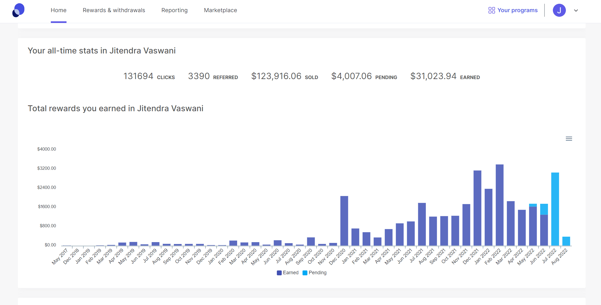This screenshot has width=601, height=305.
Task: Click the Dec 2021 earned bar
Action: [477, 208]
